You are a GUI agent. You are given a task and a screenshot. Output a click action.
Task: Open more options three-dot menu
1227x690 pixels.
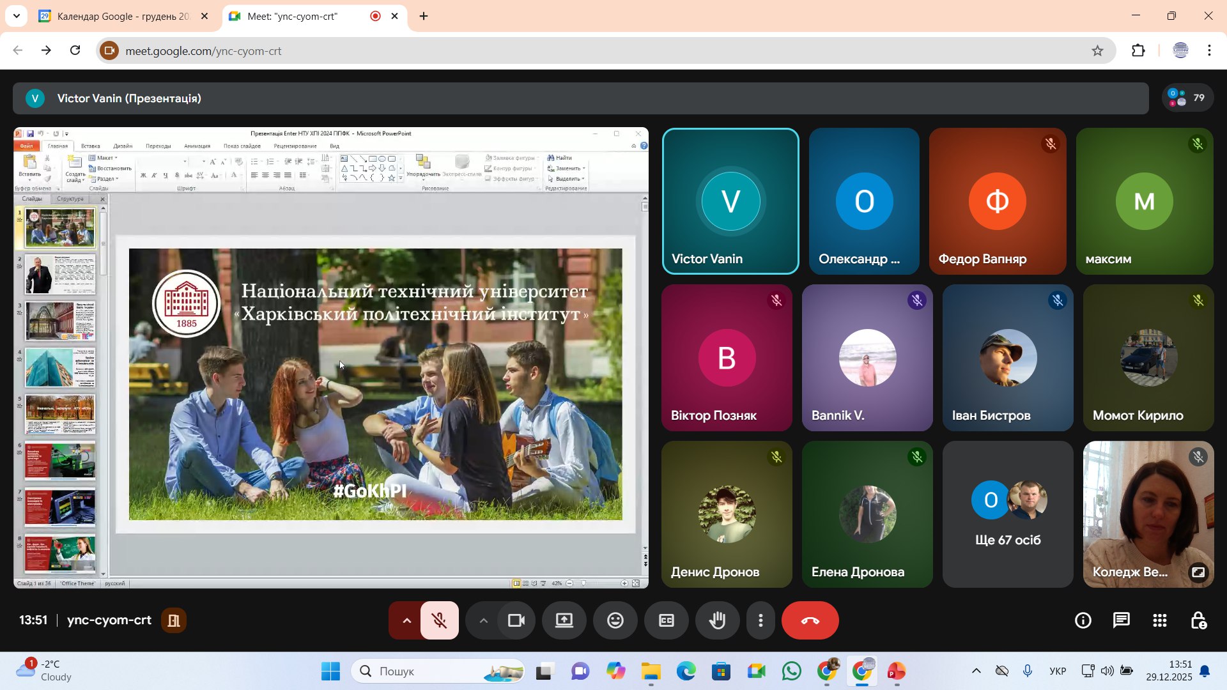pyautogui.click(x=760, y=620)
